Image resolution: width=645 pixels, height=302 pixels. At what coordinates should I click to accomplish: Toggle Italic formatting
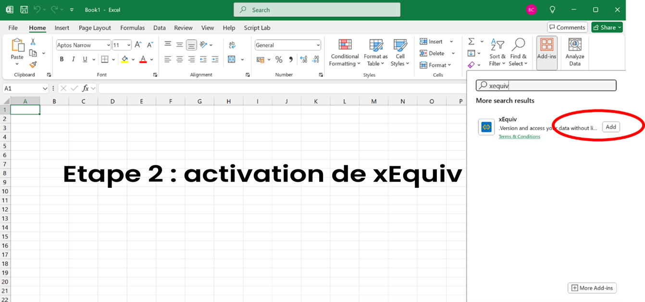73,59
